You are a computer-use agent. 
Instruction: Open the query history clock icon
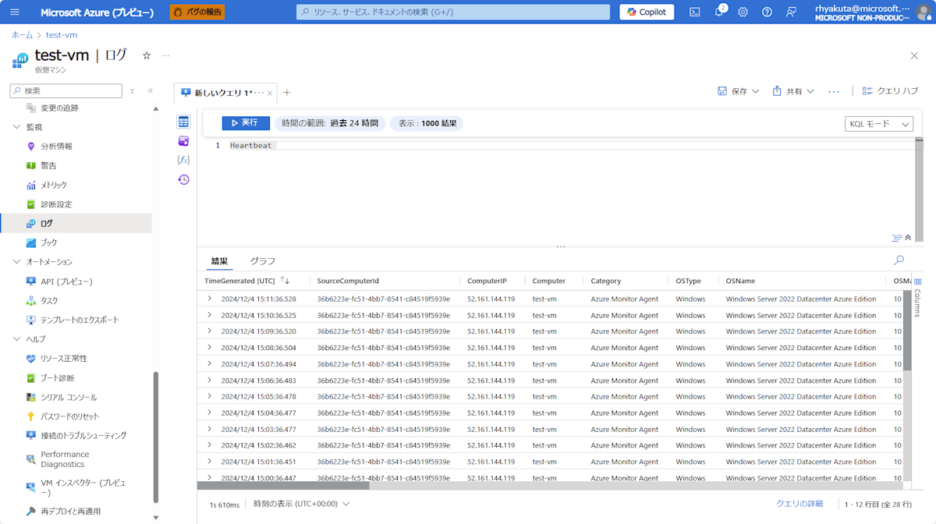(183, 179)
